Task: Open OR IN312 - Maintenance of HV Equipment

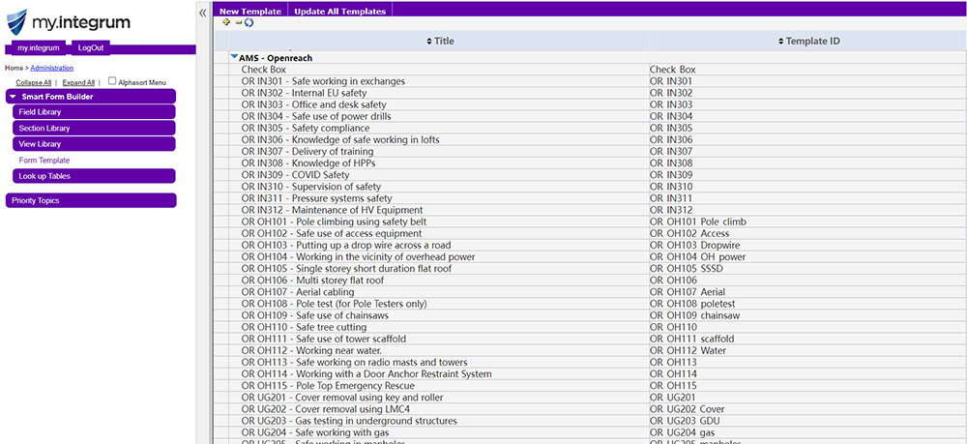Action: (332, 210)
